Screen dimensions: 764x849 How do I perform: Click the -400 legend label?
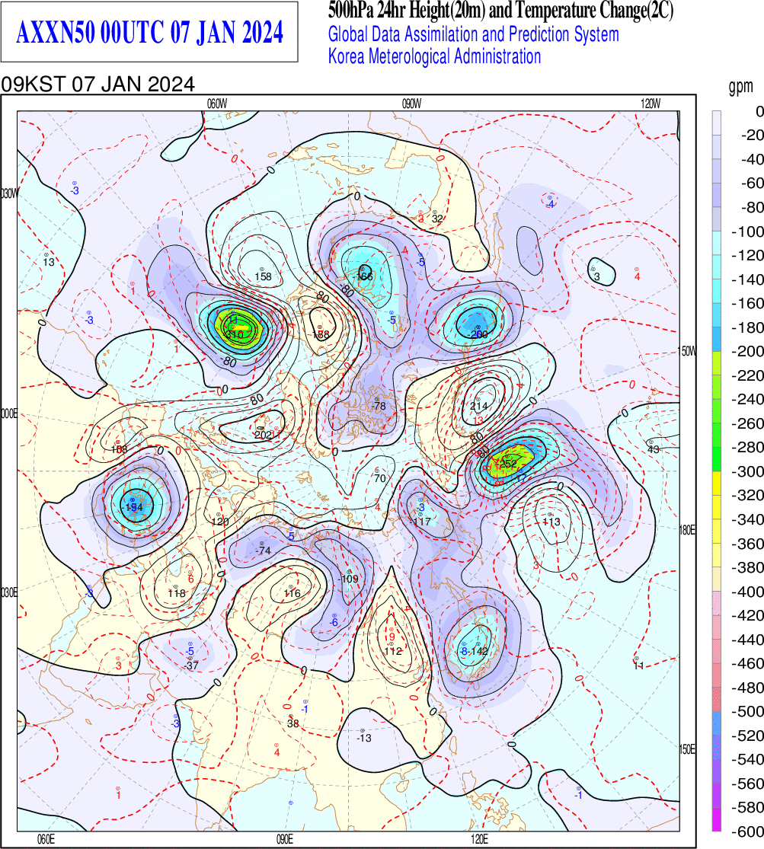(x=747, y=592)
